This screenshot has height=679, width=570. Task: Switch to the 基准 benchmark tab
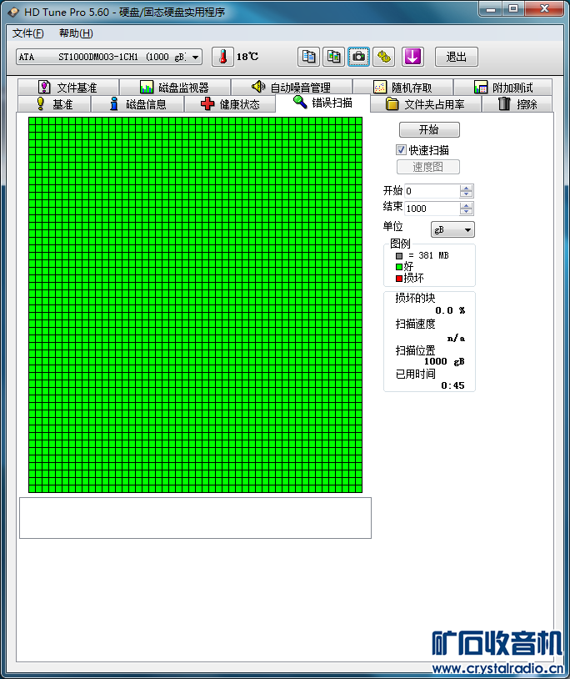tap(54, 104)
